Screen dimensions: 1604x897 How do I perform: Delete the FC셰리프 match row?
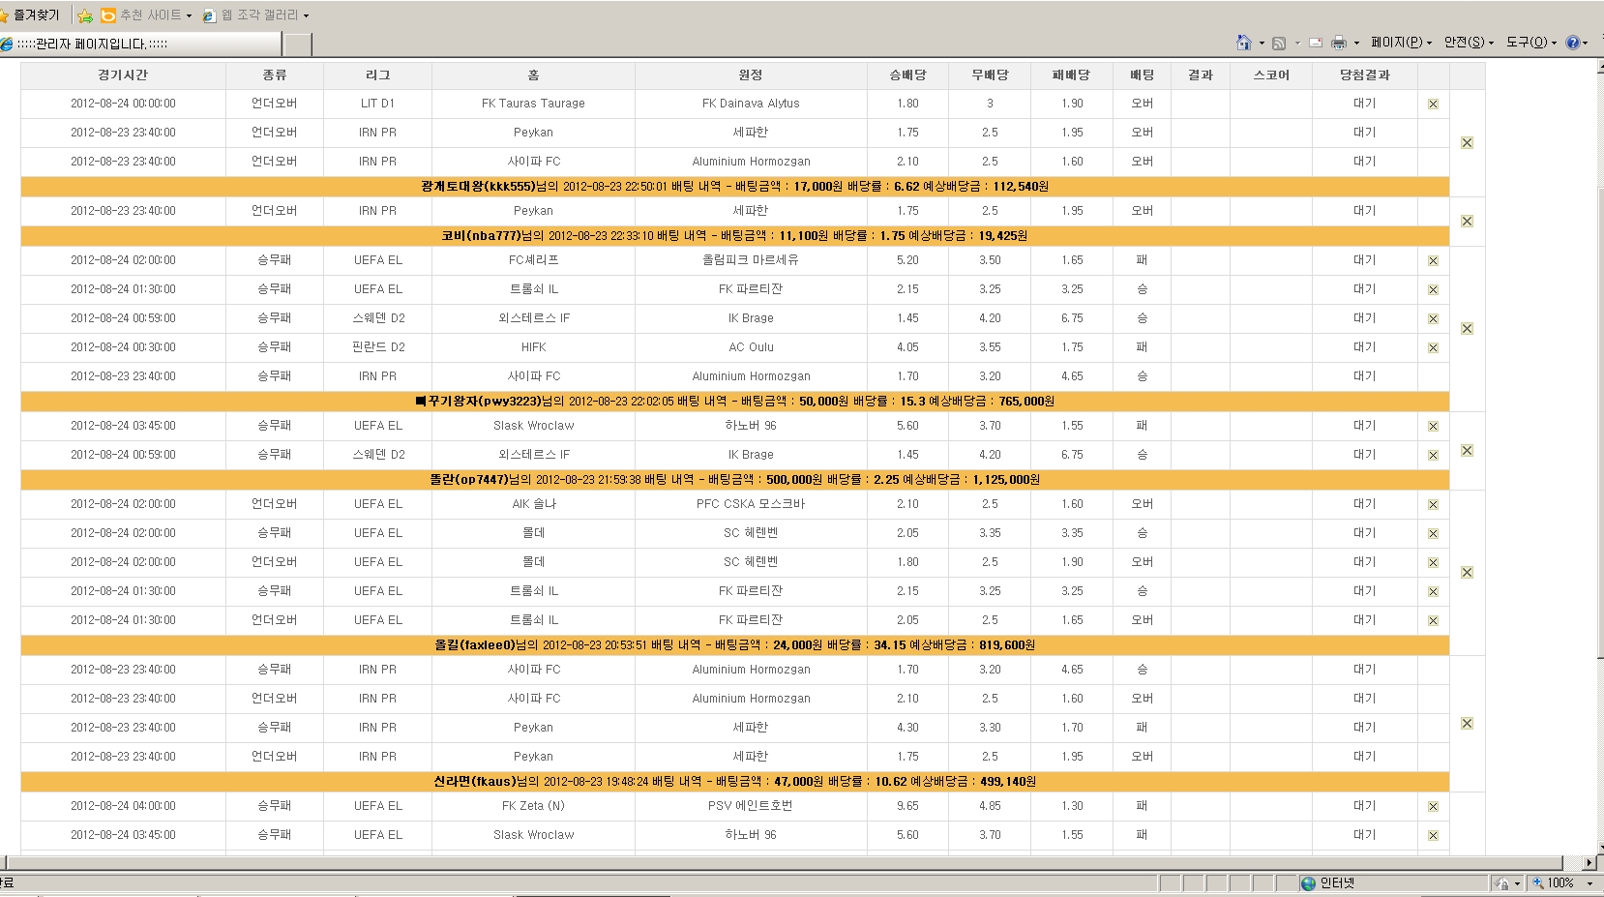[1433, 260]
